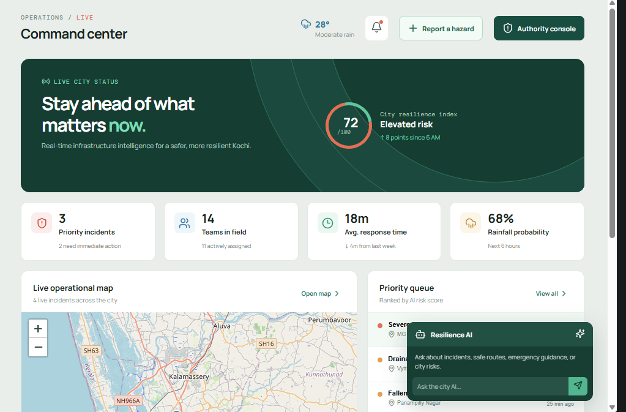Image resolution: width=626 pixels, height=412 pixels.
Task: Click the city resilience index gauge
Action: click(x=349, y=125)
